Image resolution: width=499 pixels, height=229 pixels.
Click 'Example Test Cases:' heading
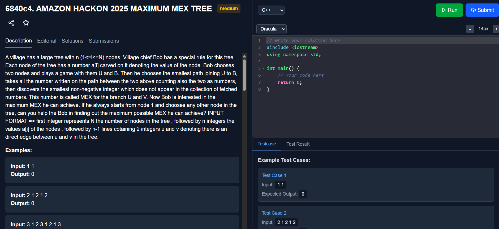coord(284,160)
